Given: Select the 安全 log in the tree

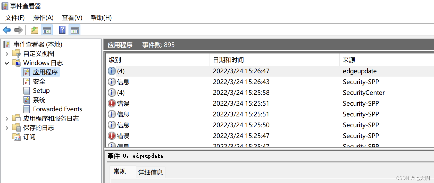Looking at the screenshot, I should click(x=39, y=81).
